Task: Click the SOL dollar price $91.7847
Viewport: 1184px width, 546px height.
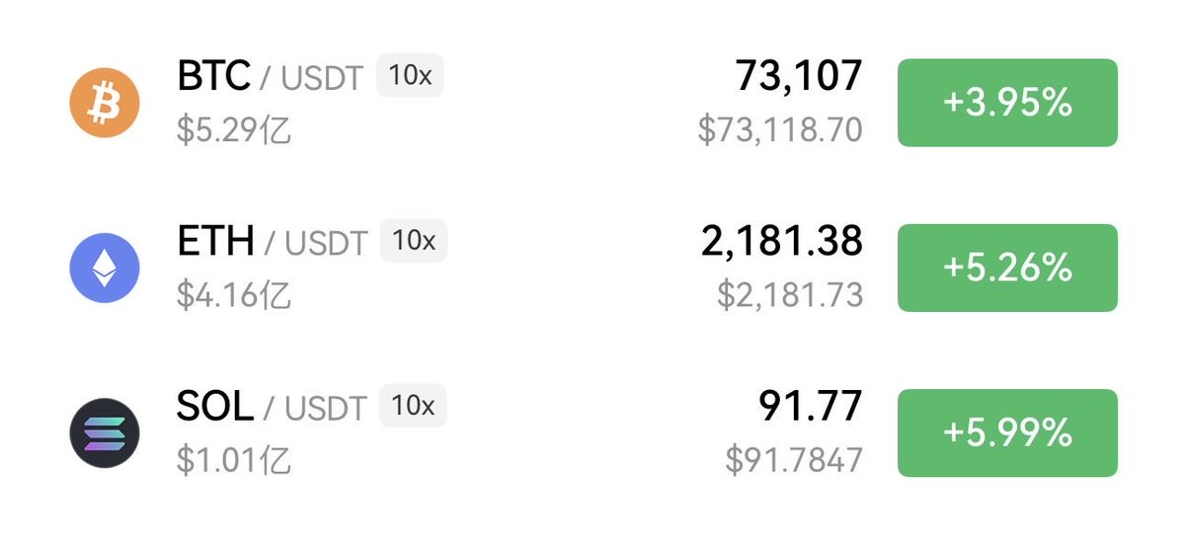Action: (x=794, y=460)
